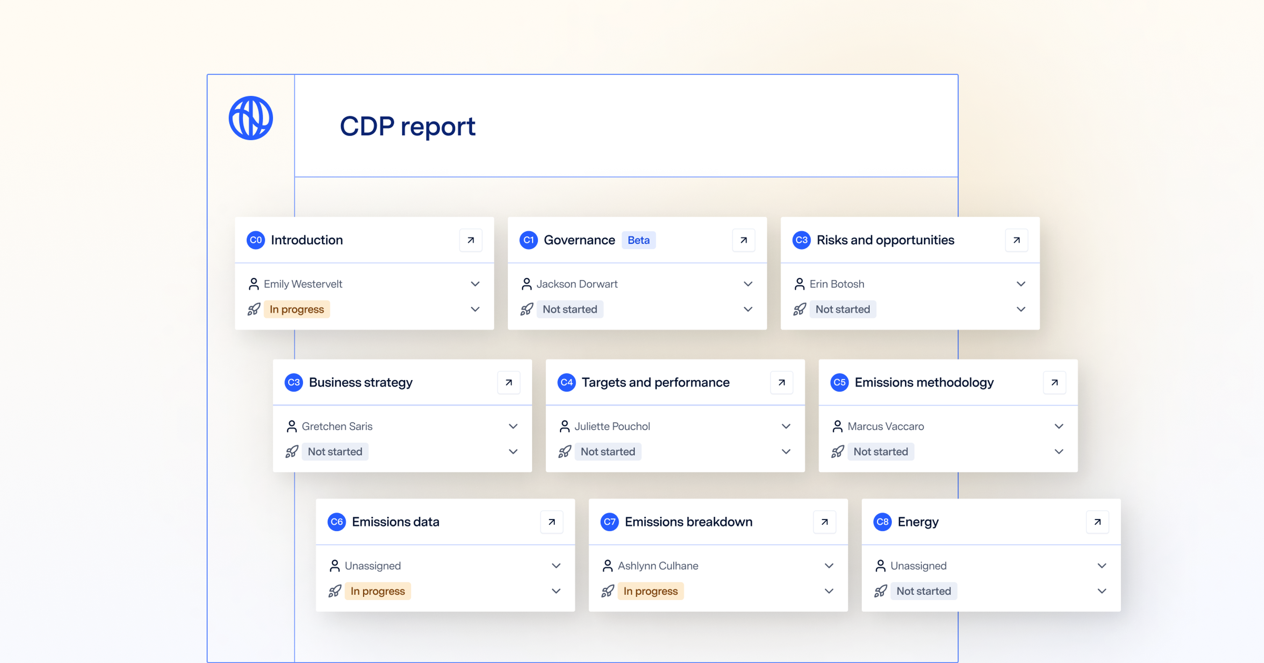Open Emissions data via arrow icon
Image resolution: width=1264 pixels, height=663 pixels.
coord(552,522)
